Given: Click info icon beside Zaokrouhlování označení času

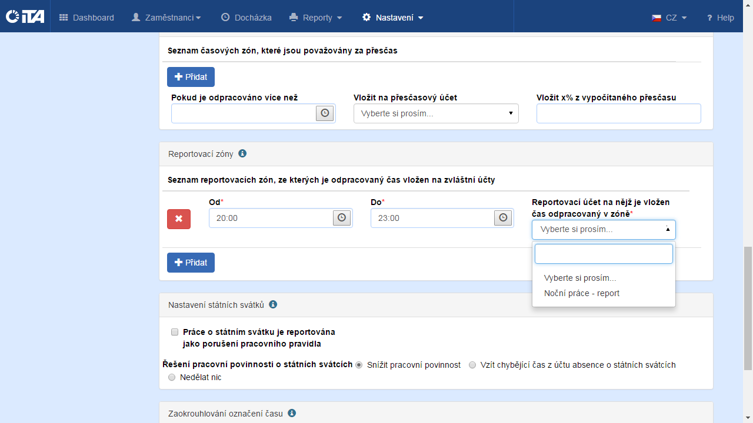Looking at the screenshot, I should [292, 413].
